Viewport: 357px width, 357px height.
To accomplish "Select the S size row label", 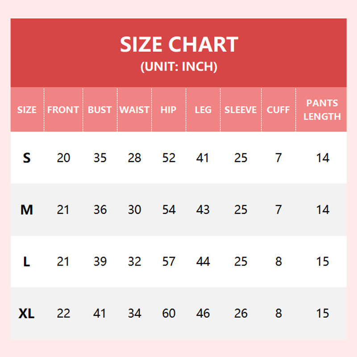I will click(x=27, y=158).
